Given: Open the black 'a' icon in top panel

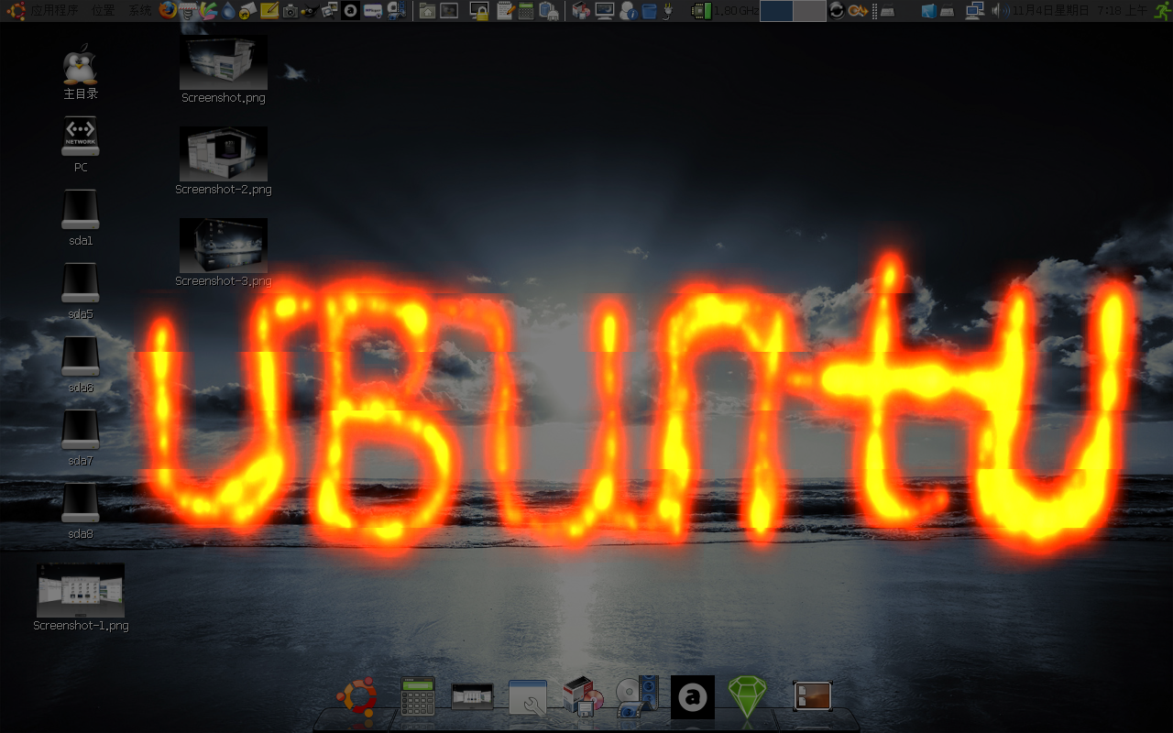Looking at the screenshot, I should (350, 11).
